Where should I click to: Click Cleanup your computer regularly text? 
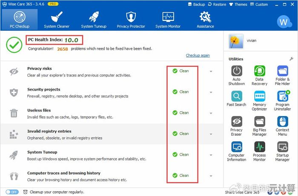click(57, 192)
